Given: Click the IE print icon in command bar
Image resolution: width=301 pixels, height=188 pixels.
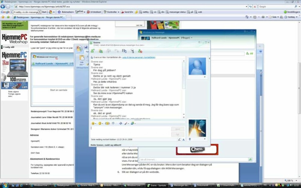Looking at the screenshot, I should 263,17.
